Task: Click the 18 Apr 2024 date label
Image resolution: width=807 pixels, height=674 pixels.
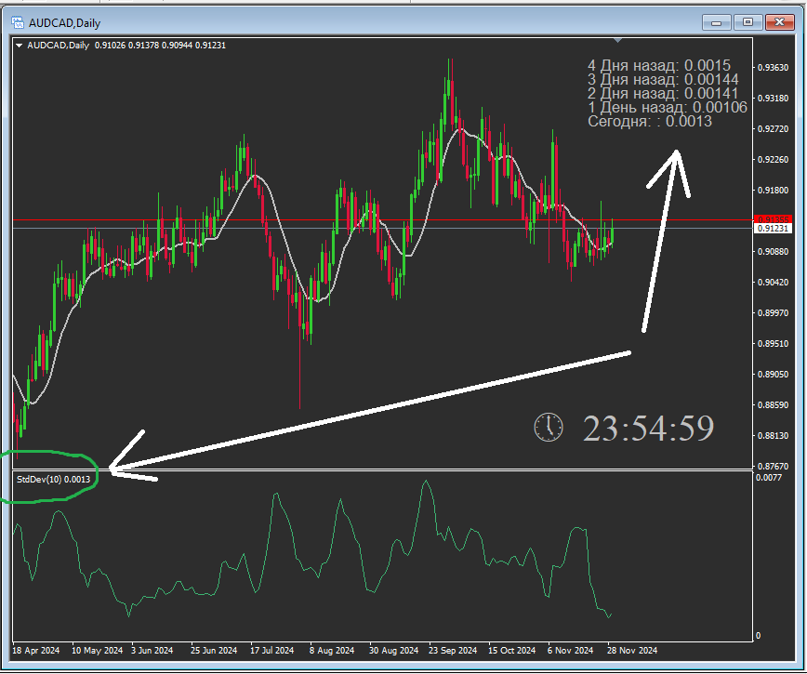Action: click(x=35, y=651)
